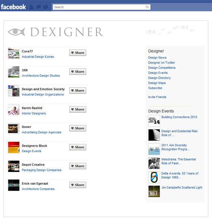Click the Depot Creative title text
The height and width of the screenshot is (219, 212).
click(x=33, y=165)
